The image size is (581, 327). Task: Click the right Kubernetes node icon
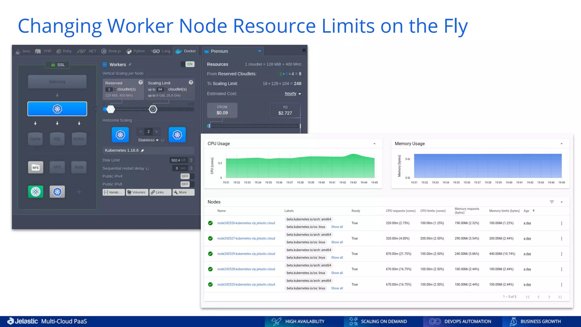(x=177, y=135)
